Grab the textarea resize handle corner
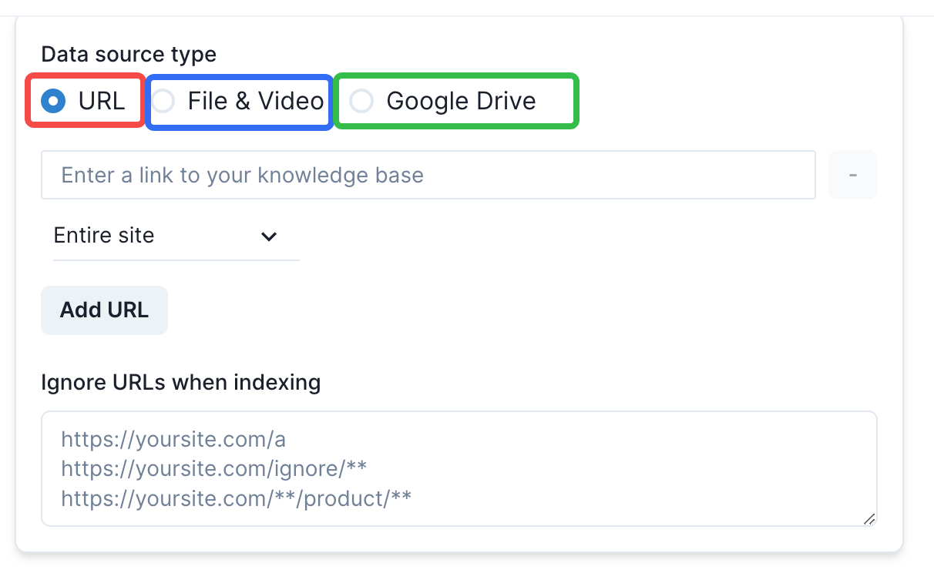The image size is (934, 573). coord(869,519)
